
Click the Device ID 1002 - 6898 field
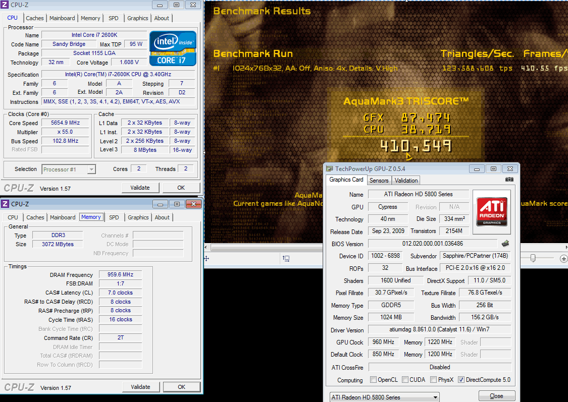pos(385,256)
